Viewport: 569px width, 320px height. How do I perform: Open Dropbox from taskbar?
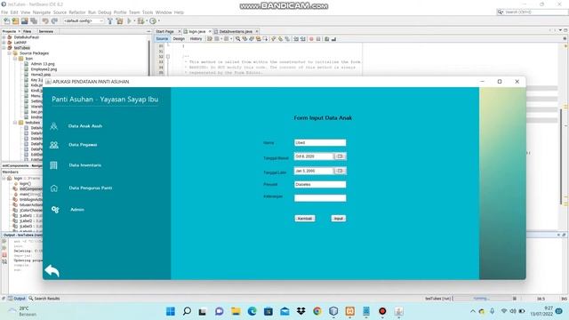(x=301, y=311)
